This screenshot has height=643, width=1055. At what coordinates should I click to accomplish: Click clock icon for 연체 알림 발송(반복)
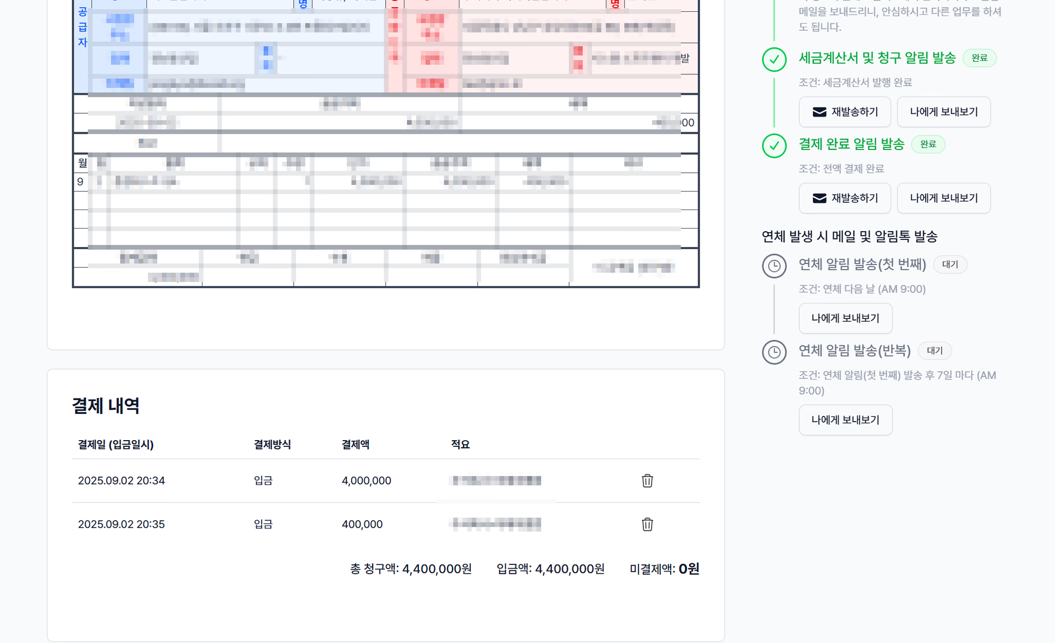click(x=774, y=352)
